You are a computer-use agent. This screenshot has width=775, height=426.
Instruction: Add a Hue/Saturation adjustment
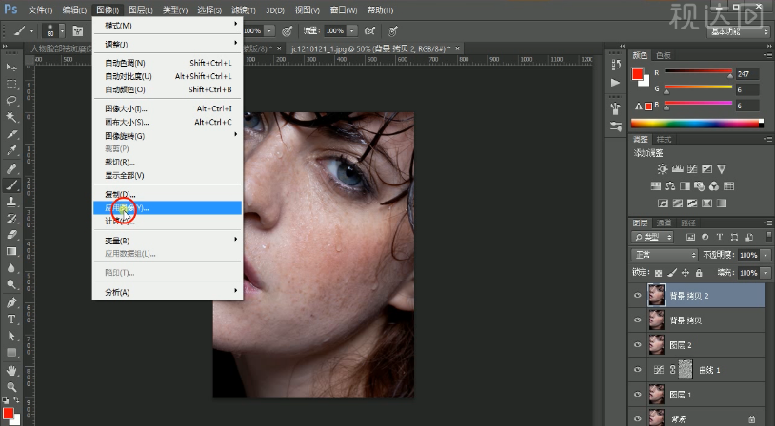click(x=655, y=186)
